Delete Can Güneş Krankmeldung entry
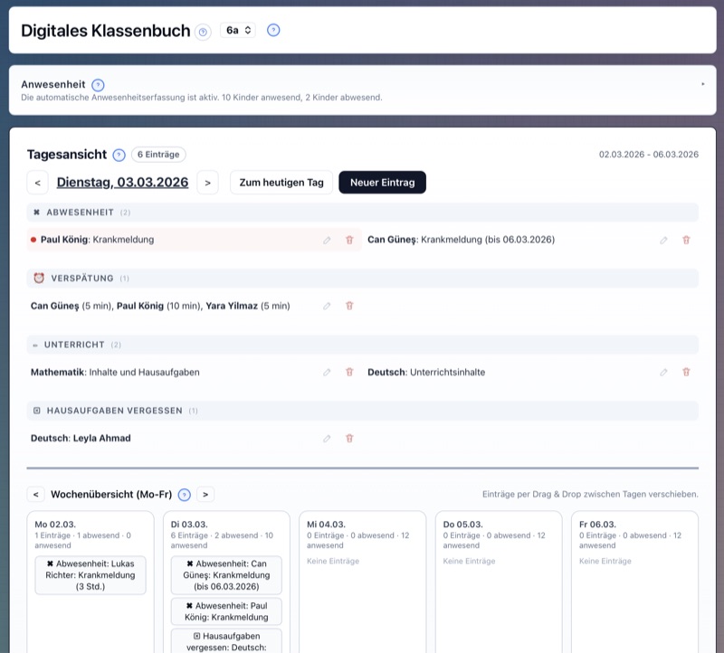The image size is (724, 653). coord(686,240)
